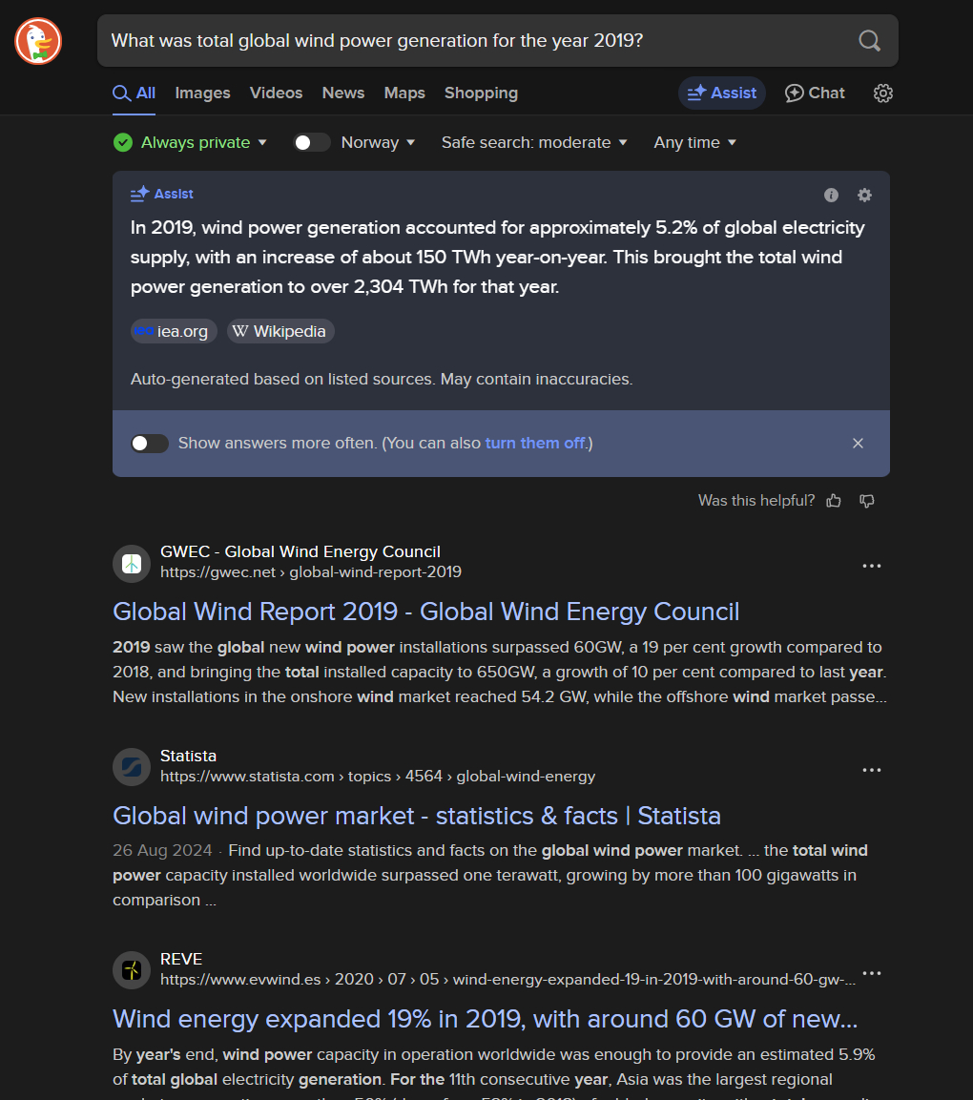Viewport: 973px width, 1100px height.
Task: Open the Safe search moderate dropdown
Action: [534, 142]
